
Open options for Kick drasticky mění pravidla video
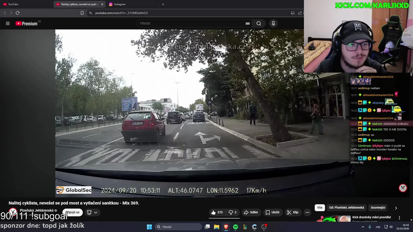tap(399, 218)
